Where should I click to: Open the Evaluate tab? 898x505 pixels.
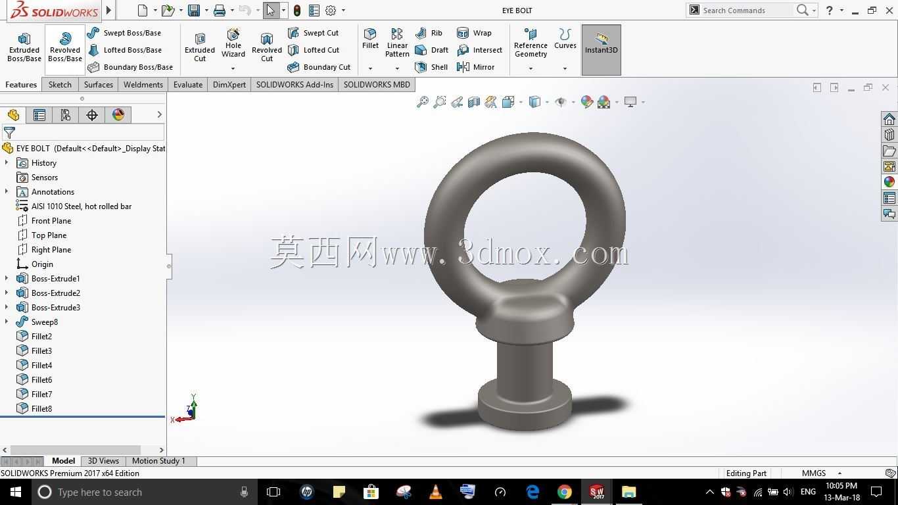coord(188,85)
